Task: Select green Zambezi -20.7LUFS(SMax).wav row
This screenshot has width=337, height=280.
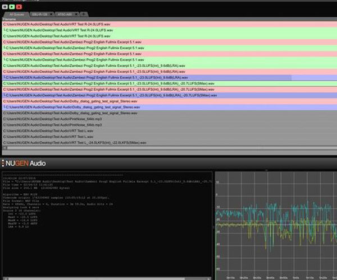Action: [x=170, y=83]
